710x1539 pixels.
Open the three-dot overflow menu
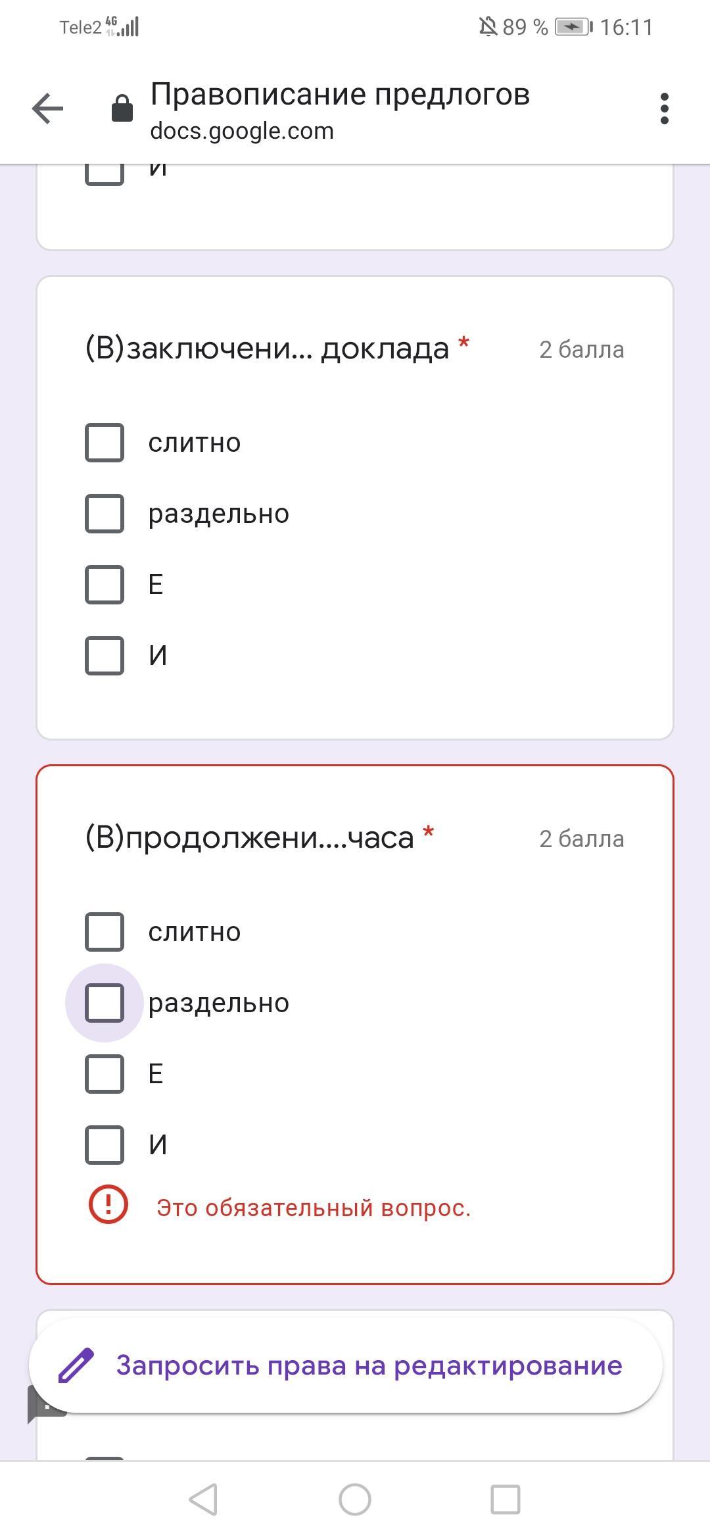point(664,109)
